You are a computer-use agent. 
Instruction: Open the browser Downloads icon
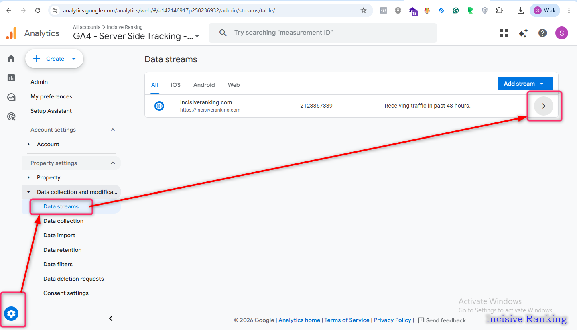pos(521,10)
